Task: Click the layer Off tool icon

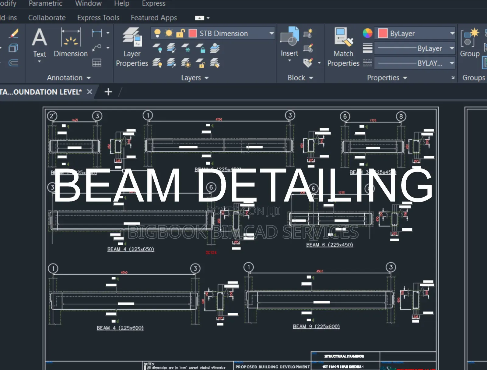Action: coord(157,48)
